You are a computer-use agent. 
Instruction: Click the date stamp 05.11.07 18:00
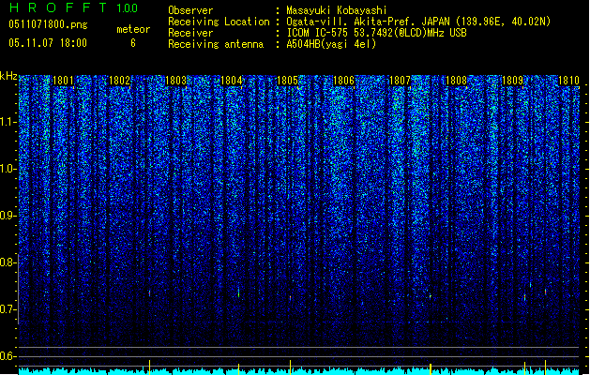coord(48,43)
